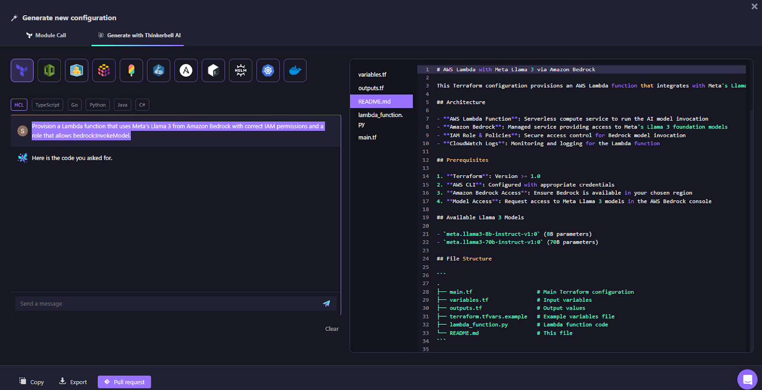
Task: Click the Export button
Action: click(73, 381)
